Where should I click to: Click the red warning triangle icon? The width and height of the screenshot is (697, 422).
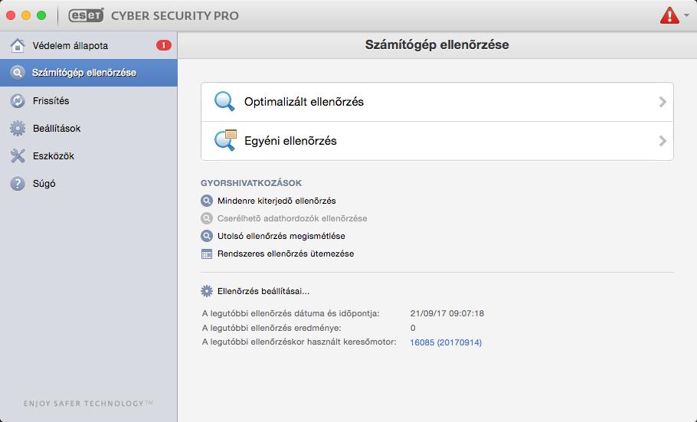(x=669, y=15)
